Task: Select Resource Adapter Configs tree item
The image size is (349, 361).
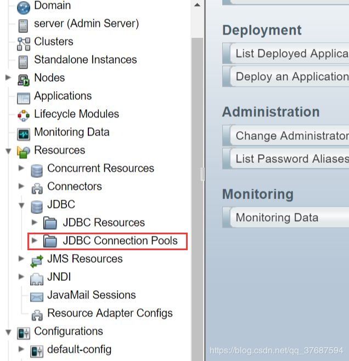Action: [110, 313]
